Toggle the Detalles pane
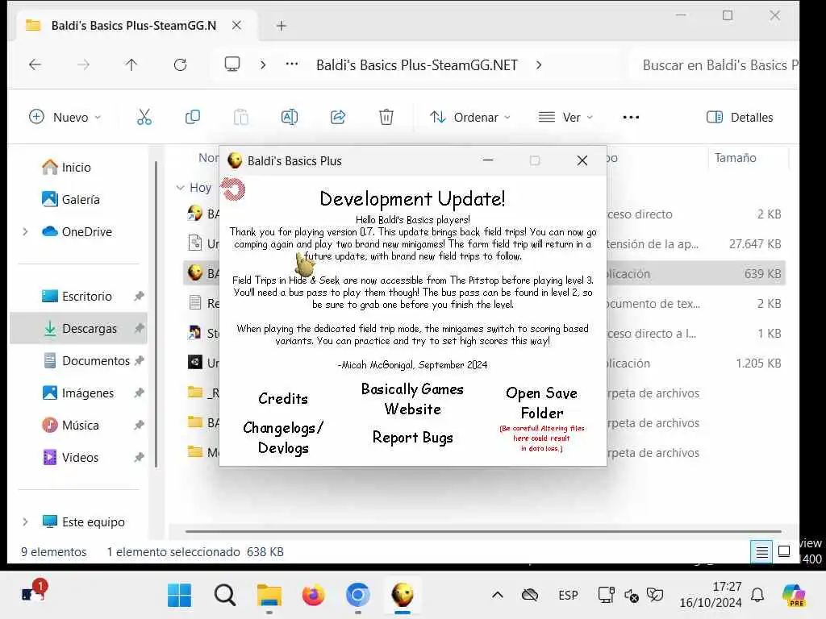Image resolution: width=826 pixels, height=619 pixels. pyautogui.click(x=740, y=117)
